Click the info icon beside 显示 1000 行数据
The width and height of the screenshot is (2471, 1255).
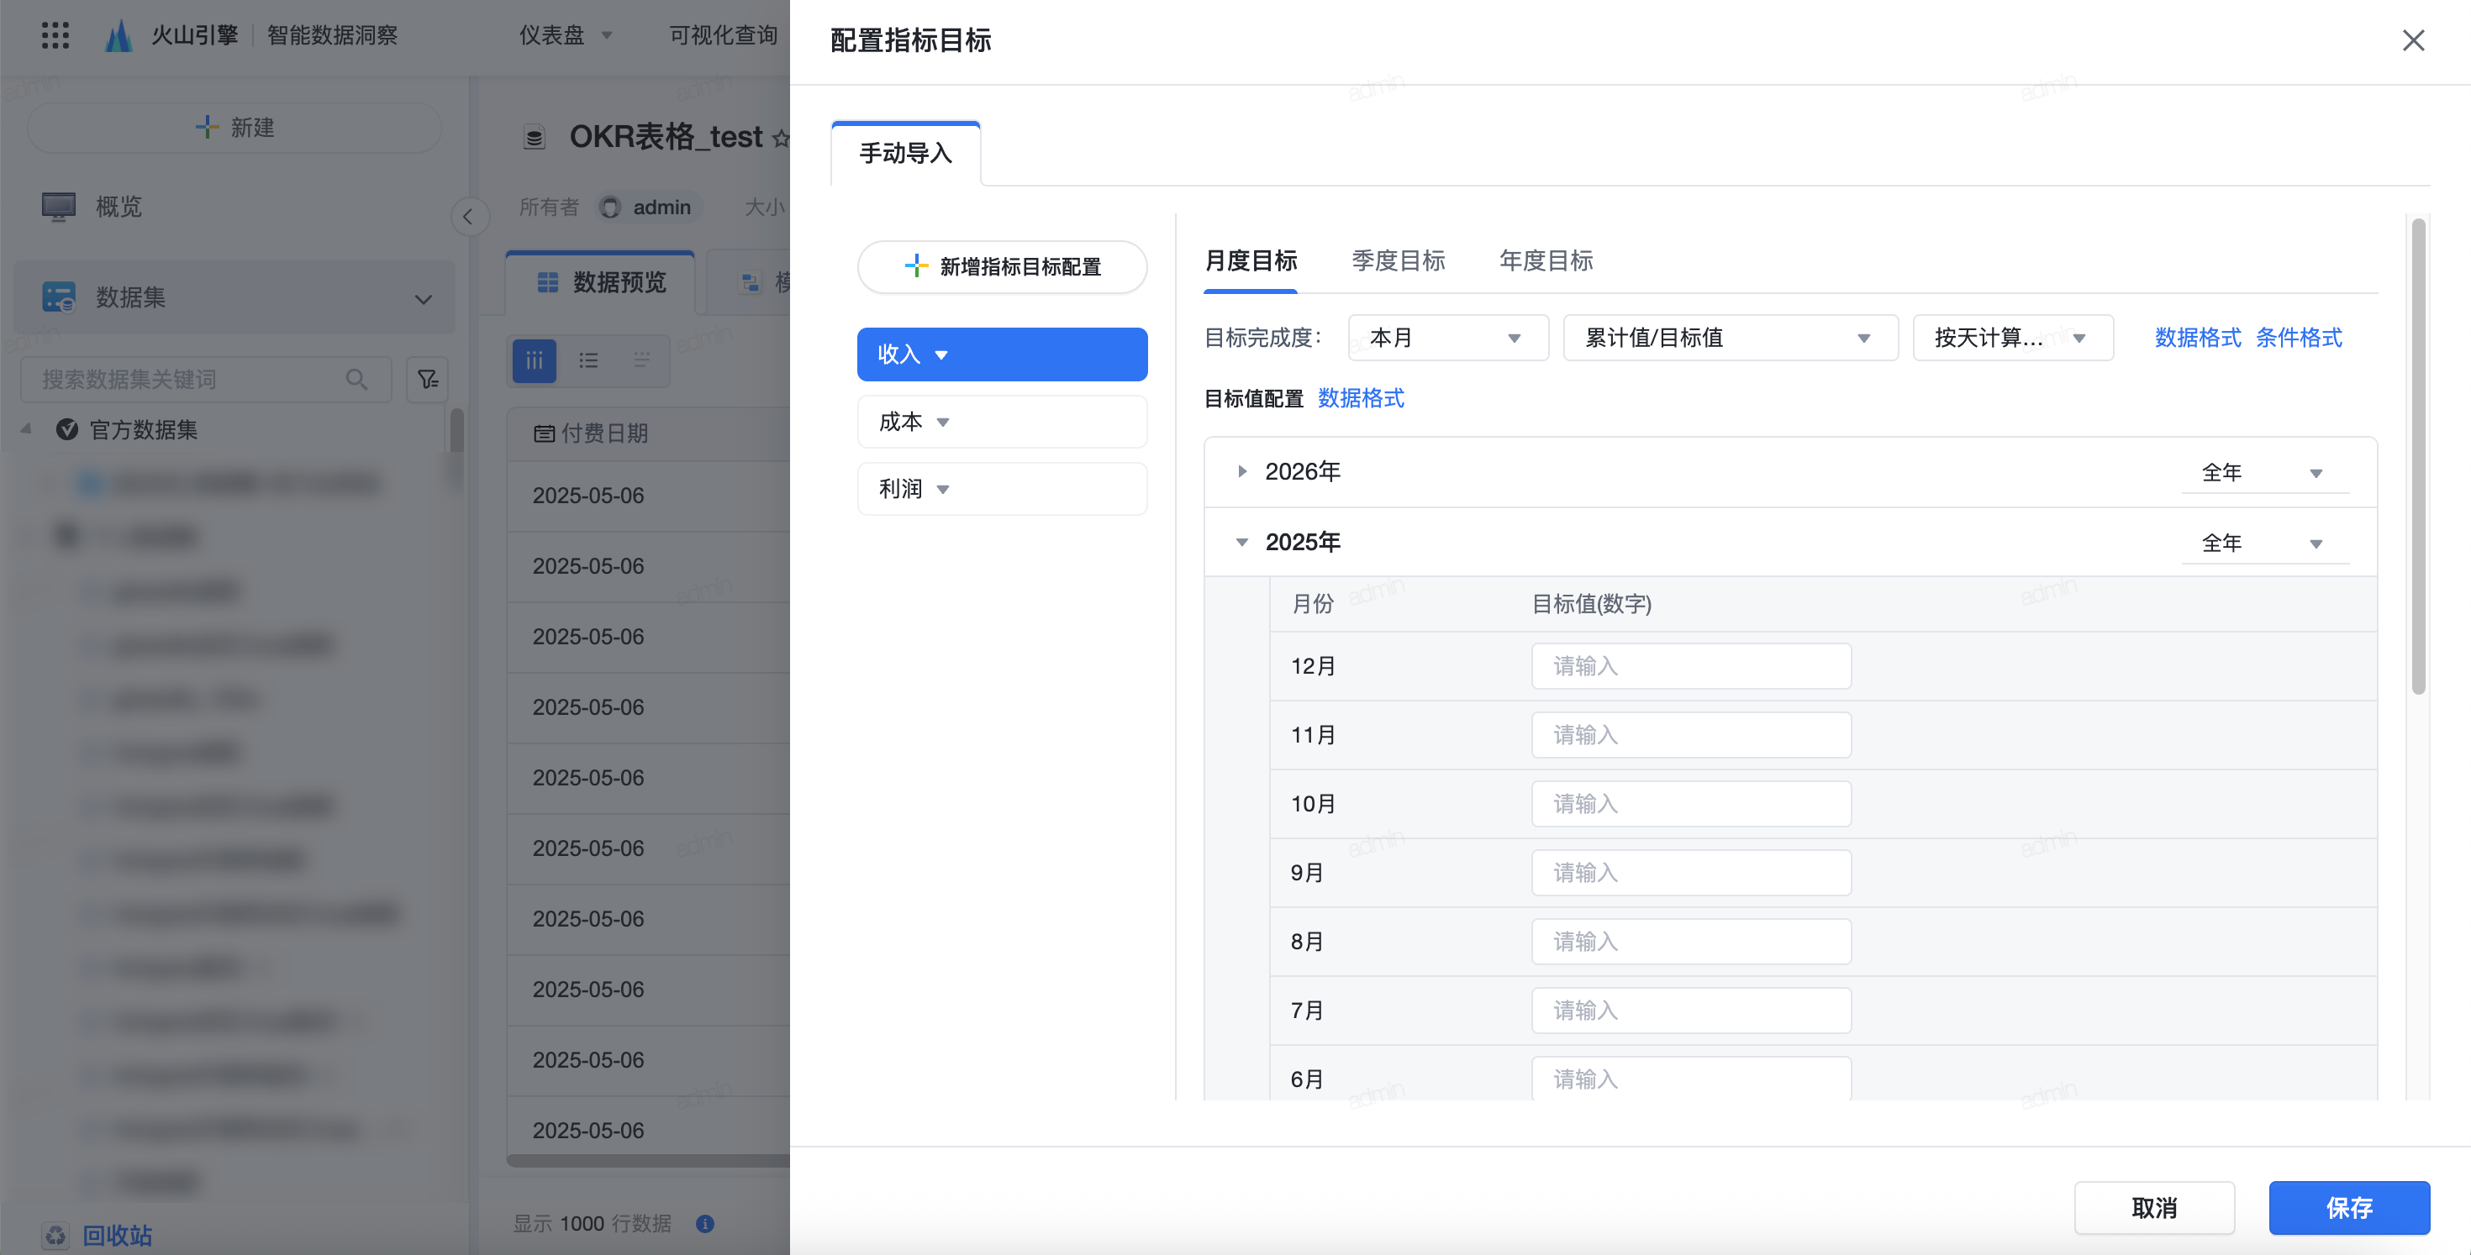[705, 1223]
